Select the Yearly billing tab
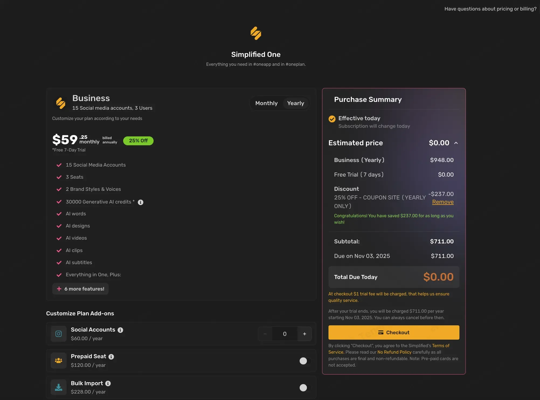 tap(295, 103)
